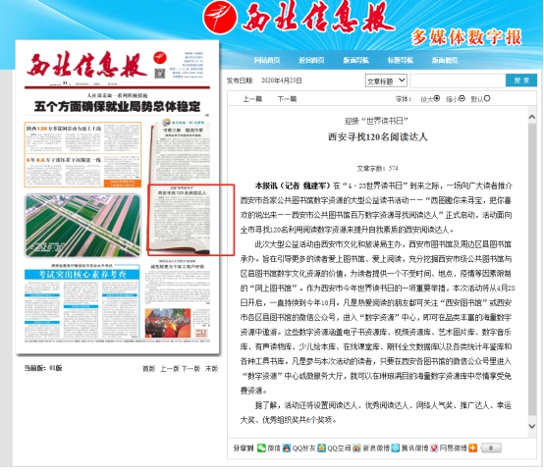The height and width of the screenshot is (473, 544).
Task: Open 版面导航 navigation tab
Action: (x=355, y=60)
